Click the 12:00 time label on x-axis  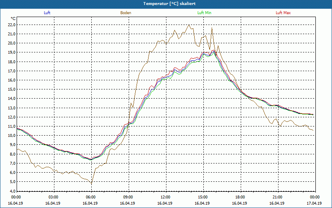(165, 197)
